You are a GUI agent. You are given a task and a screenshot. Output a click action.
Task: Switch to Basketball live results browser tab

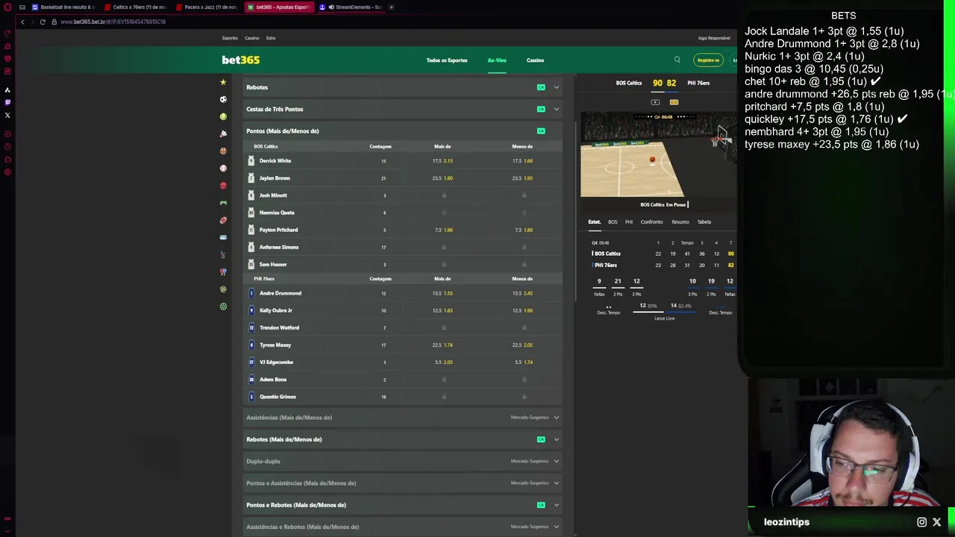click(64, 7)
